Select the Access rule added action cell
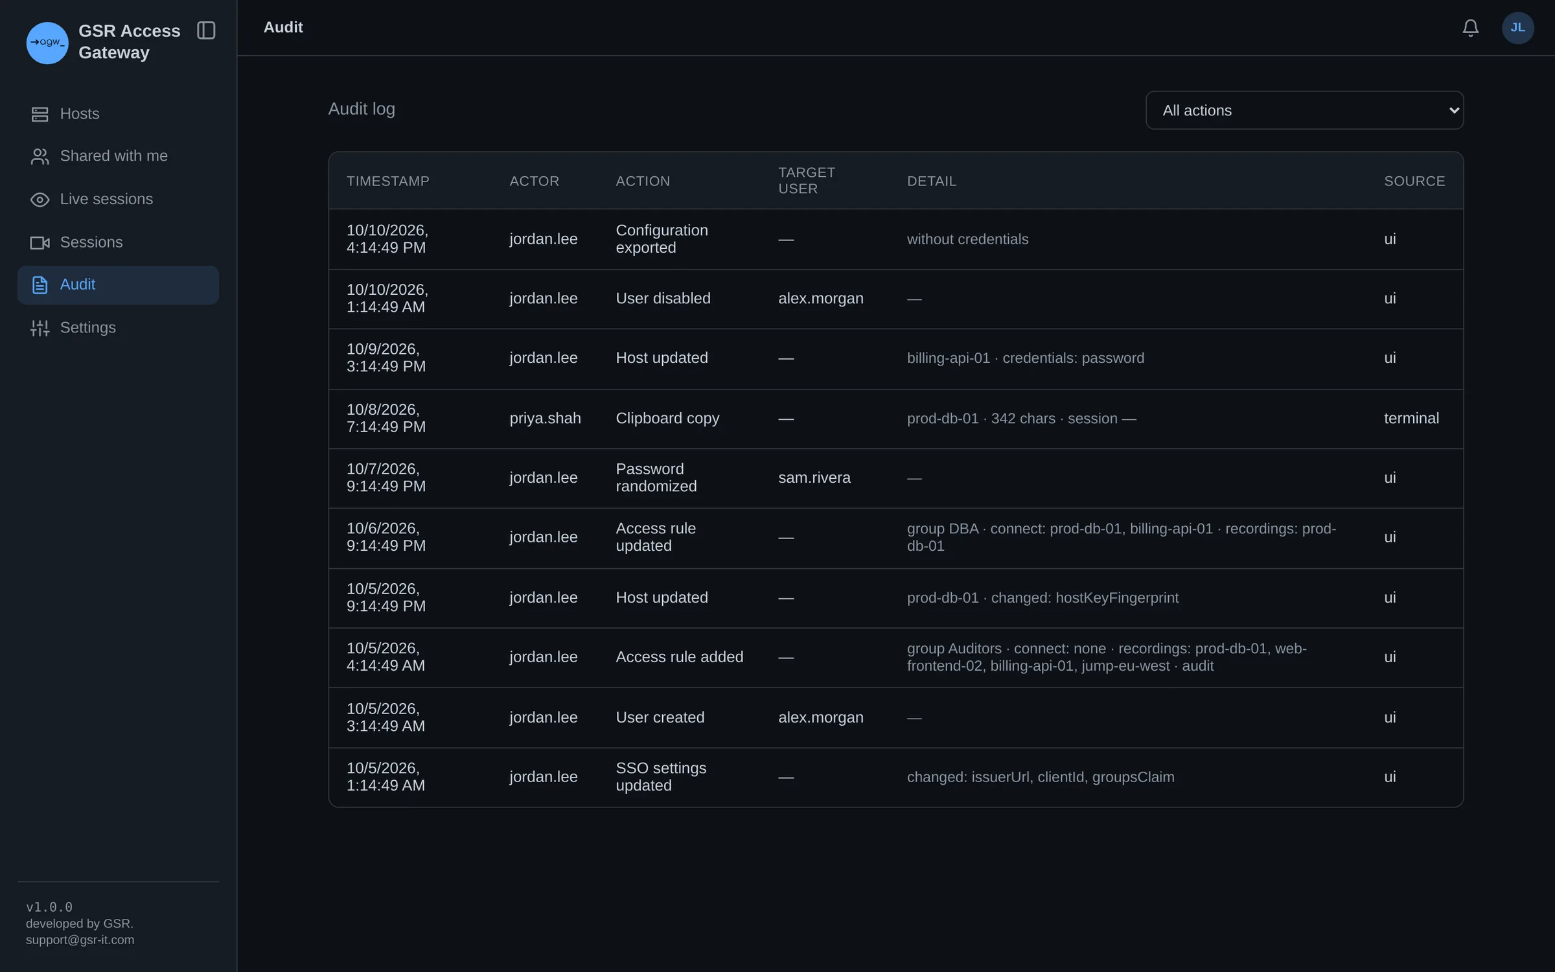 pyautogui.click(x=679, y=657)
